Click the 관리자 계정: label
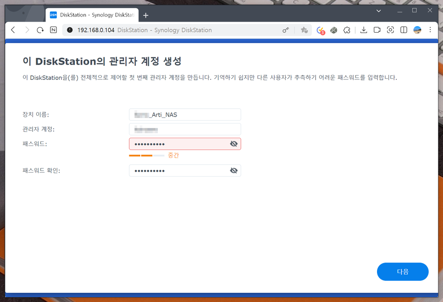This screenshot has height=302, width=443. pyautogui.click(x=39, y=129)
